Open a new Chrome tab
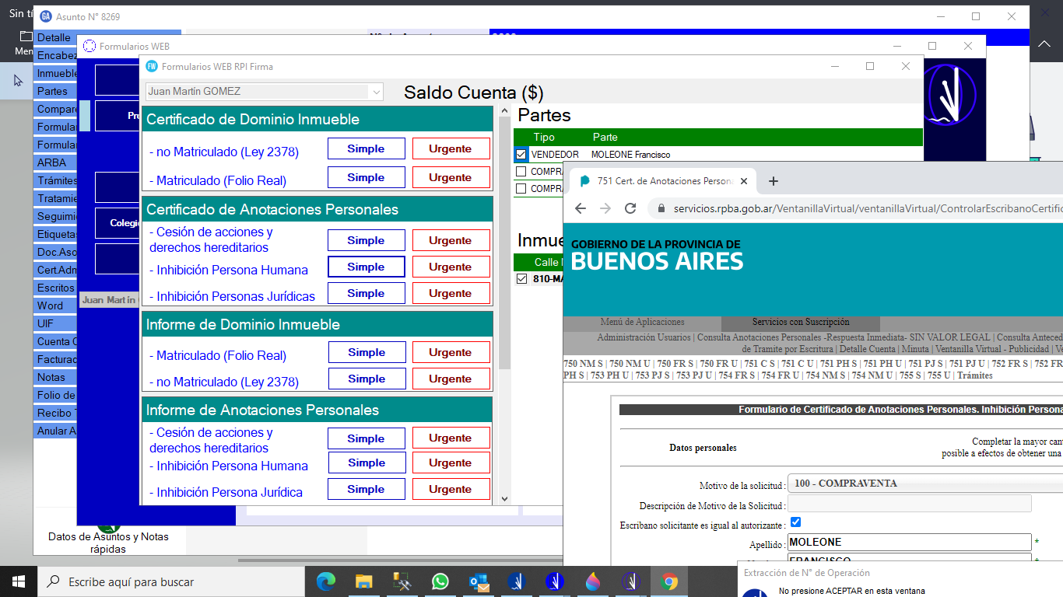This screenshot has width=1063, height=597. 774,181
